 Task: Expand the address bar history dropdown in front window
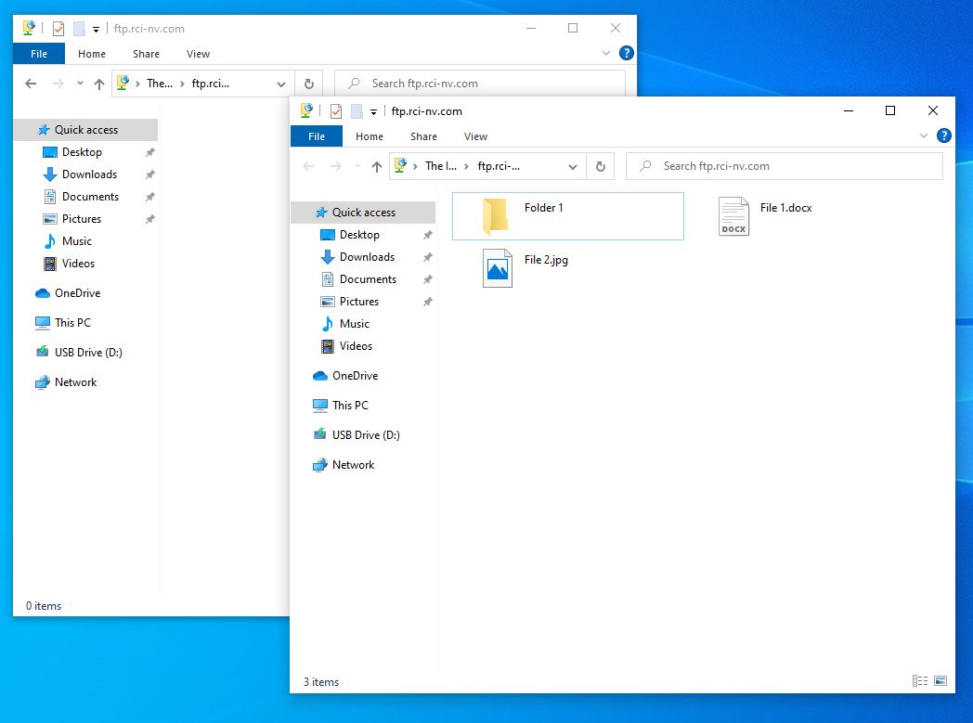pos(573,166)
